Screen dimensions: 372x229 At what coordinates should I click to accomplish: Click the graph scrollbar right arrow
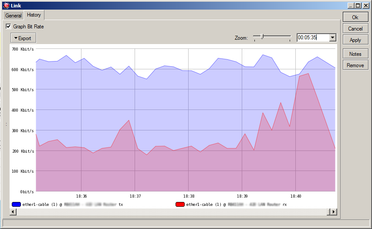(x=334, y=212)
